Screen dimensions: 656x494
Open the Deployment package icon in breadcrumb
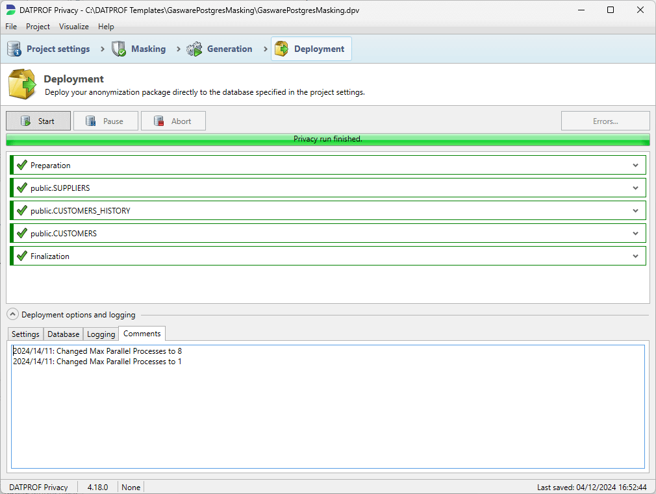(x=283, y=48)
